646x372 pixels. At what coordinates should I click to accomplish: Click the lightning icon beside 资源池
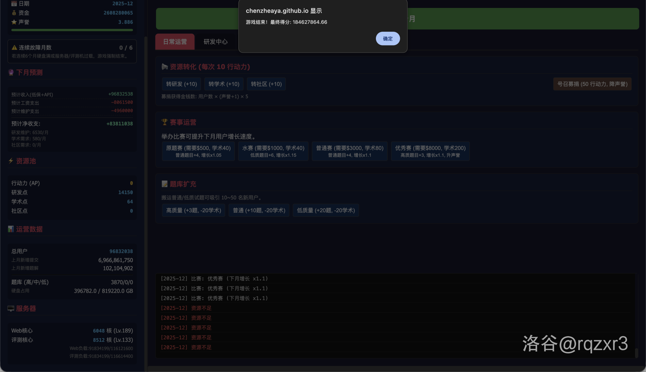tap(11, 161)
